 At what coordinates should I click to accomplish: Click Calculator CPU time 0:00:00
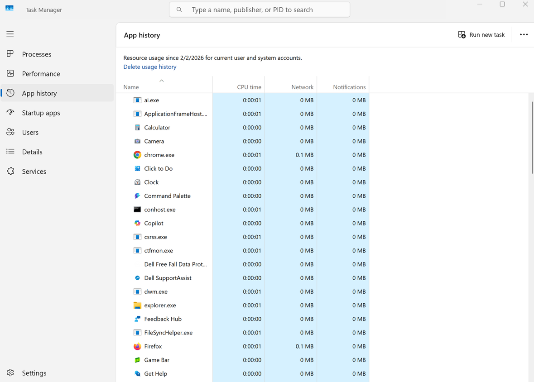point(252,127)
